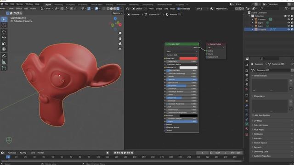294x165 pixels.
Task: Hide Camera with its eye icon
Action: tap(289, 19)
